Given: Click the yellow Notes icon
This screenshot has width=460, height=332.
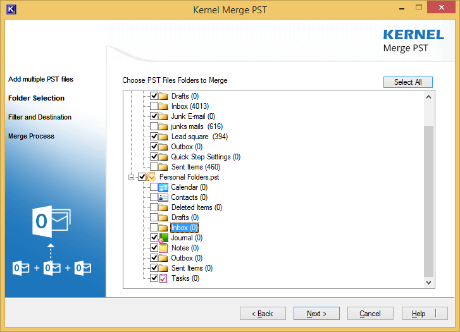Looking at the screenshot, I should pos(163,248).
